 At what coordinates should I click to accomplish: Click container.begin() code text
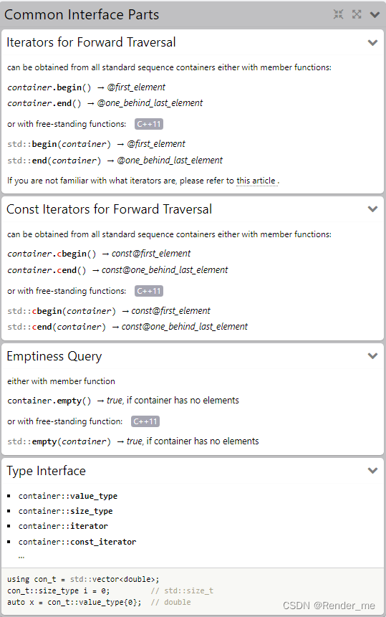[49, 87]
